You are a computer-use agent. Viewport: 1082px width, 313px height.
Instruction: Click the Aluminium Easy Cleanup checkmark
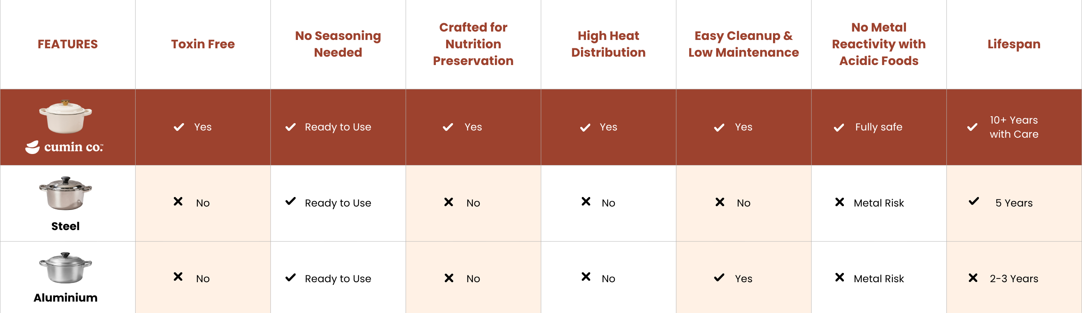[x=719, y=278]
